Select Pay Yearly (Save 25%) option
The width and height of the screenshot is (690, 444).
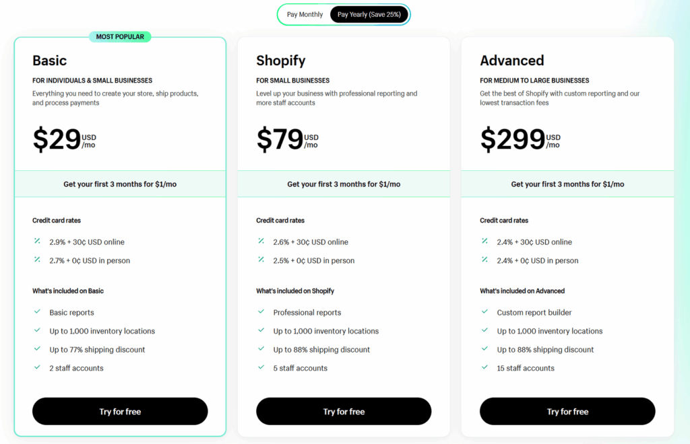tap(369, 14)
